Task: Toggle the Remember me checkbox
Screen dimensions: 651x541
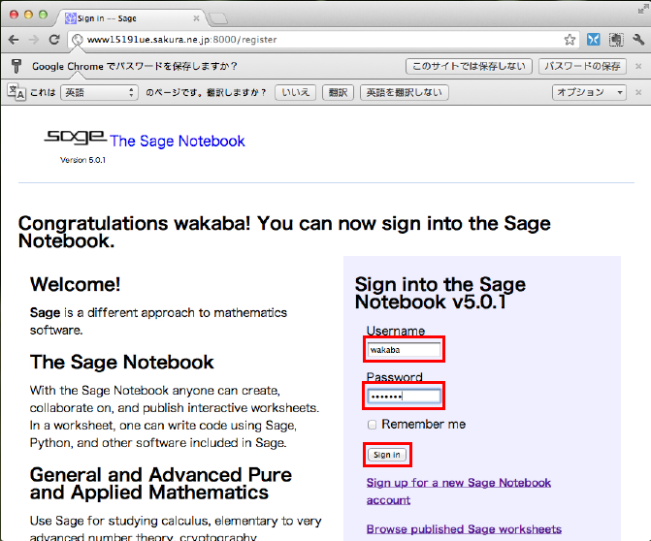Action: [x=373, y=425]
